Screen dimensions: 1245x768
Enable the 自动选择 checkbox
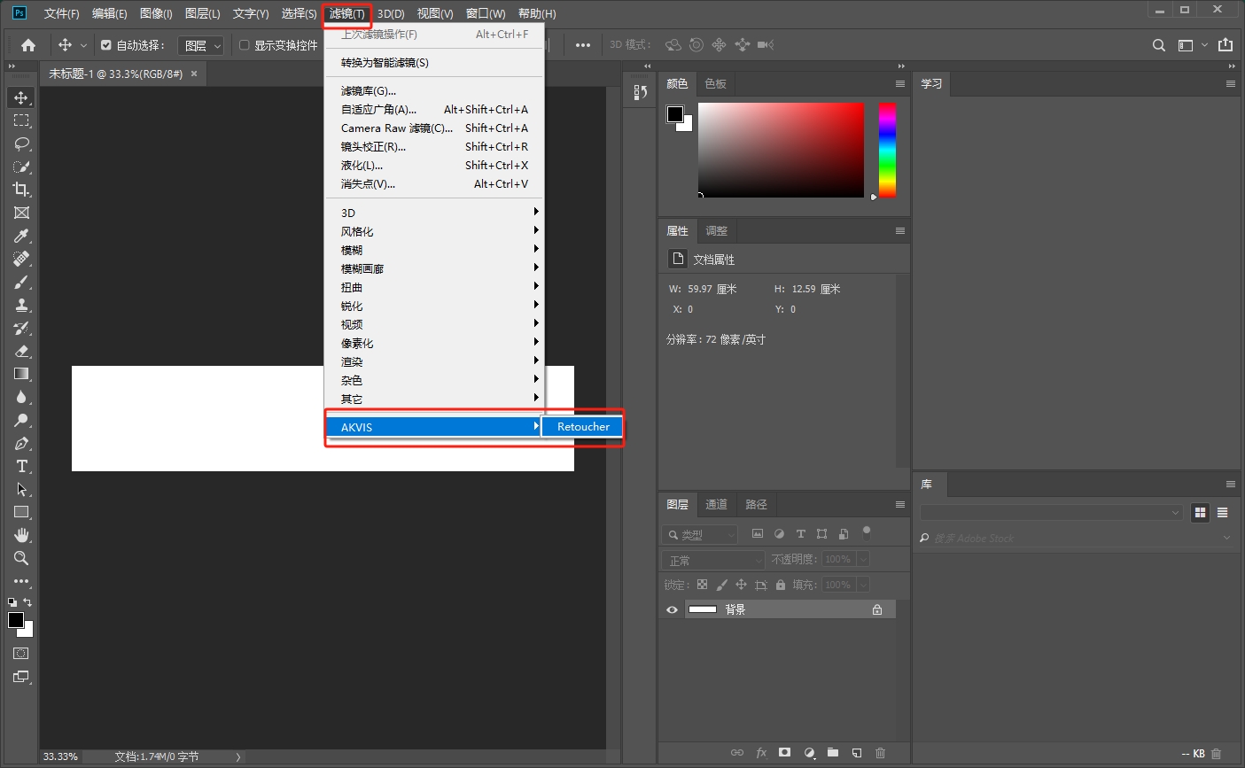coord(106,45)
